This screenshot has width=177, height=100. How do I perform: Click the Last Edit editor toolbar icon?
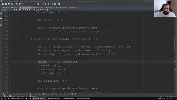coord(15,10)
